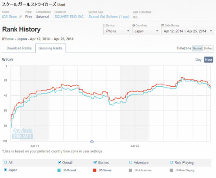
Task: Click the JP-Role Playing gray swatch
Action: pos(171,170)
